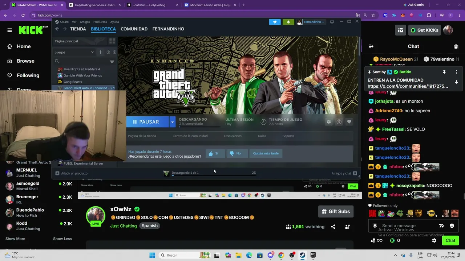
Task: Open the Ayuda menu in Steam
Action: coord(114,22)
